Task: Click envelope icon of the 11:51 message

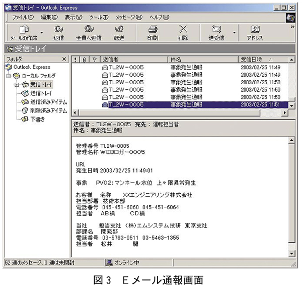Action: [x=105, y=105]
